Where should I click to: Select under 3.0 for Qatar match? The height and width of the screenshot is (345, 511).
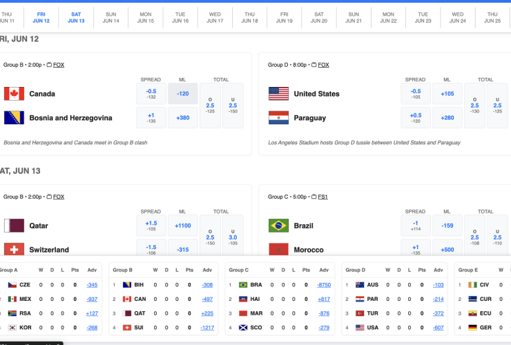point(233,236)
